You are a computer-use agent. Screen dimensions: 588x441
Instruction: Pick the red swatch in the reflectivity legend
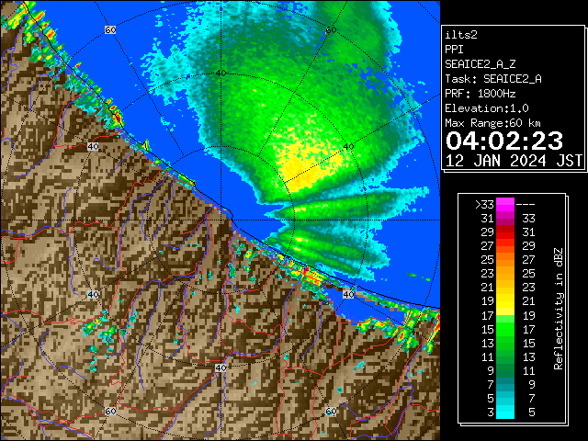click(505, 232)
